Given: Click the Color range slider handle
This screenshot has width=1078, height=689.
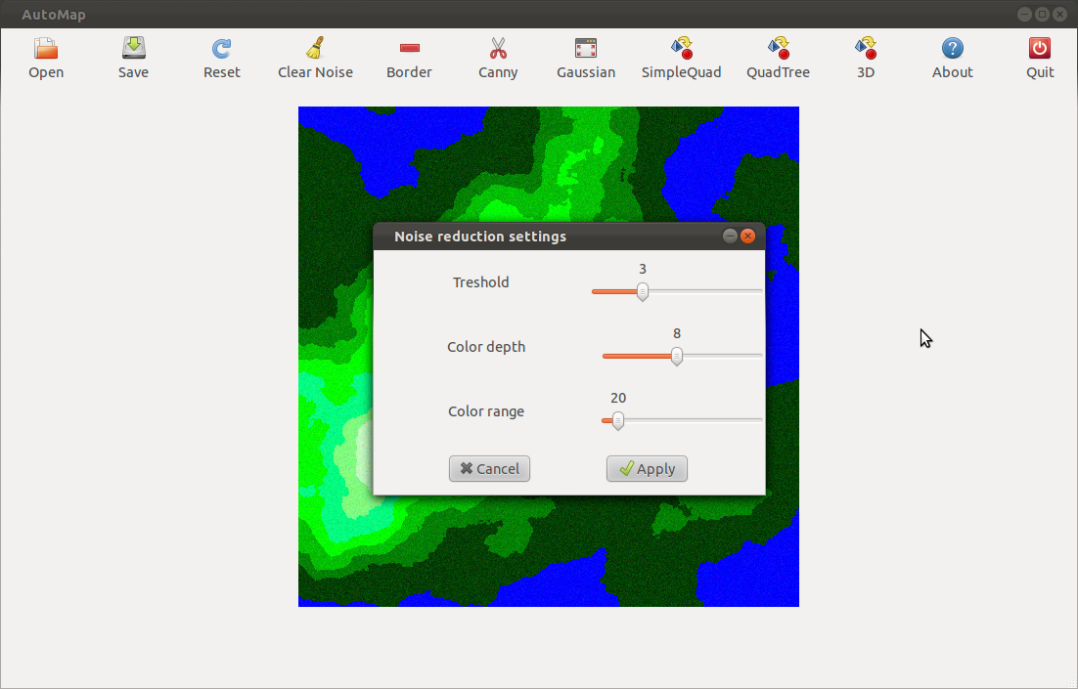Looking at the screenshot, I should [617, 420].
